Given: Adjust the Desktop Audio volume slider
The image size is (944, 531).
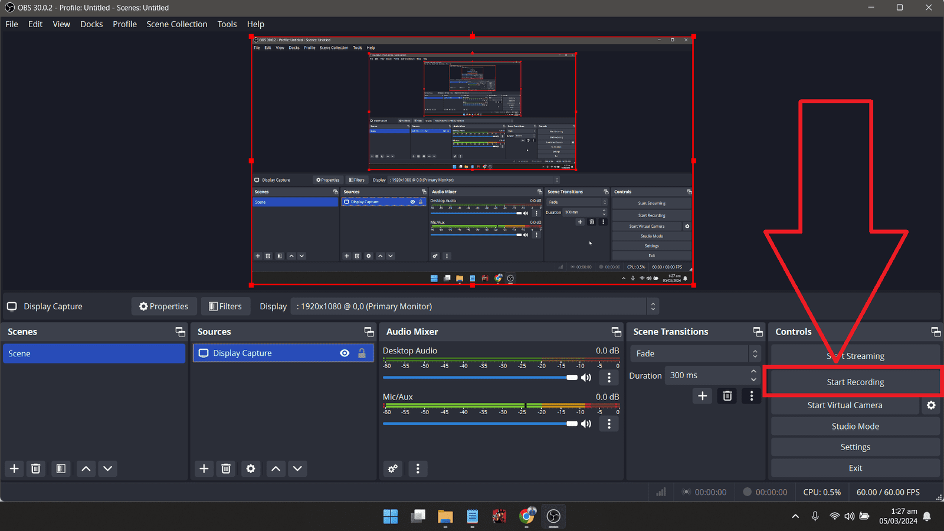Looking at the screenshot, I should click(571, 378).
